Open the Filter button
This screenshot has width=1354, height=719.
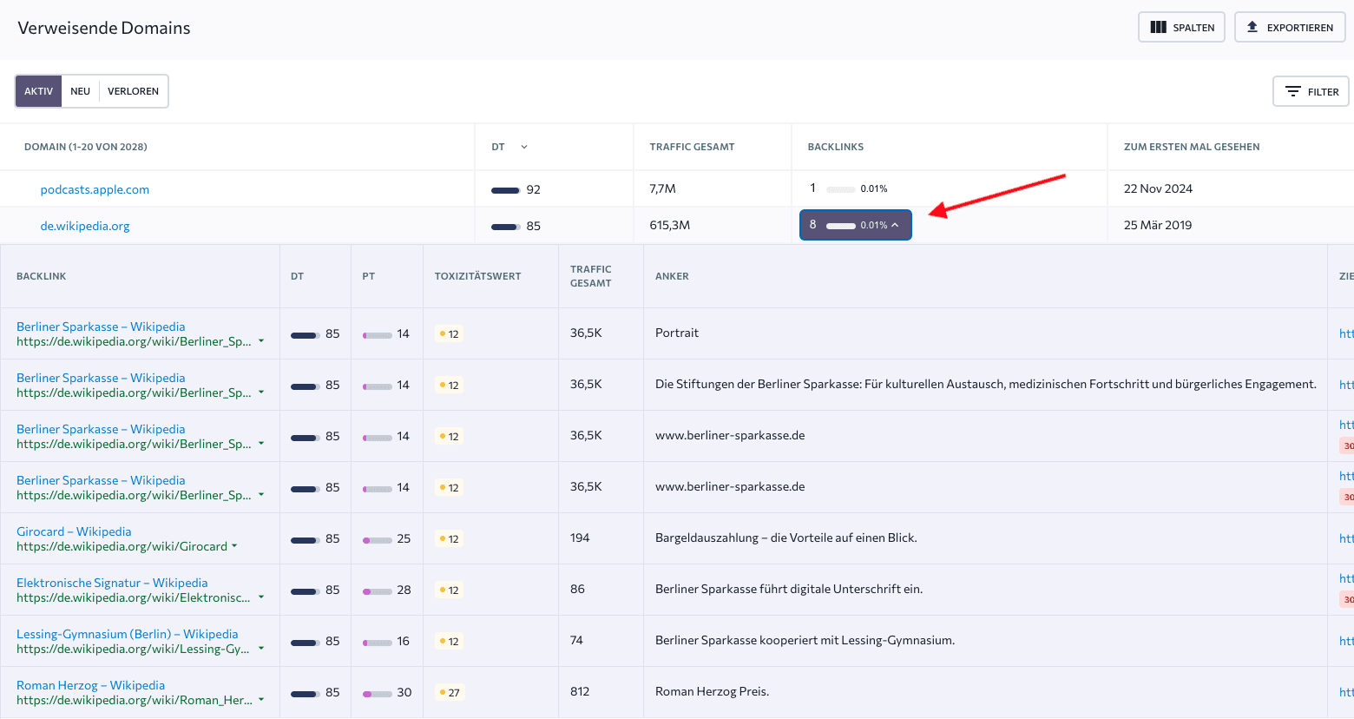(1311, 91)
